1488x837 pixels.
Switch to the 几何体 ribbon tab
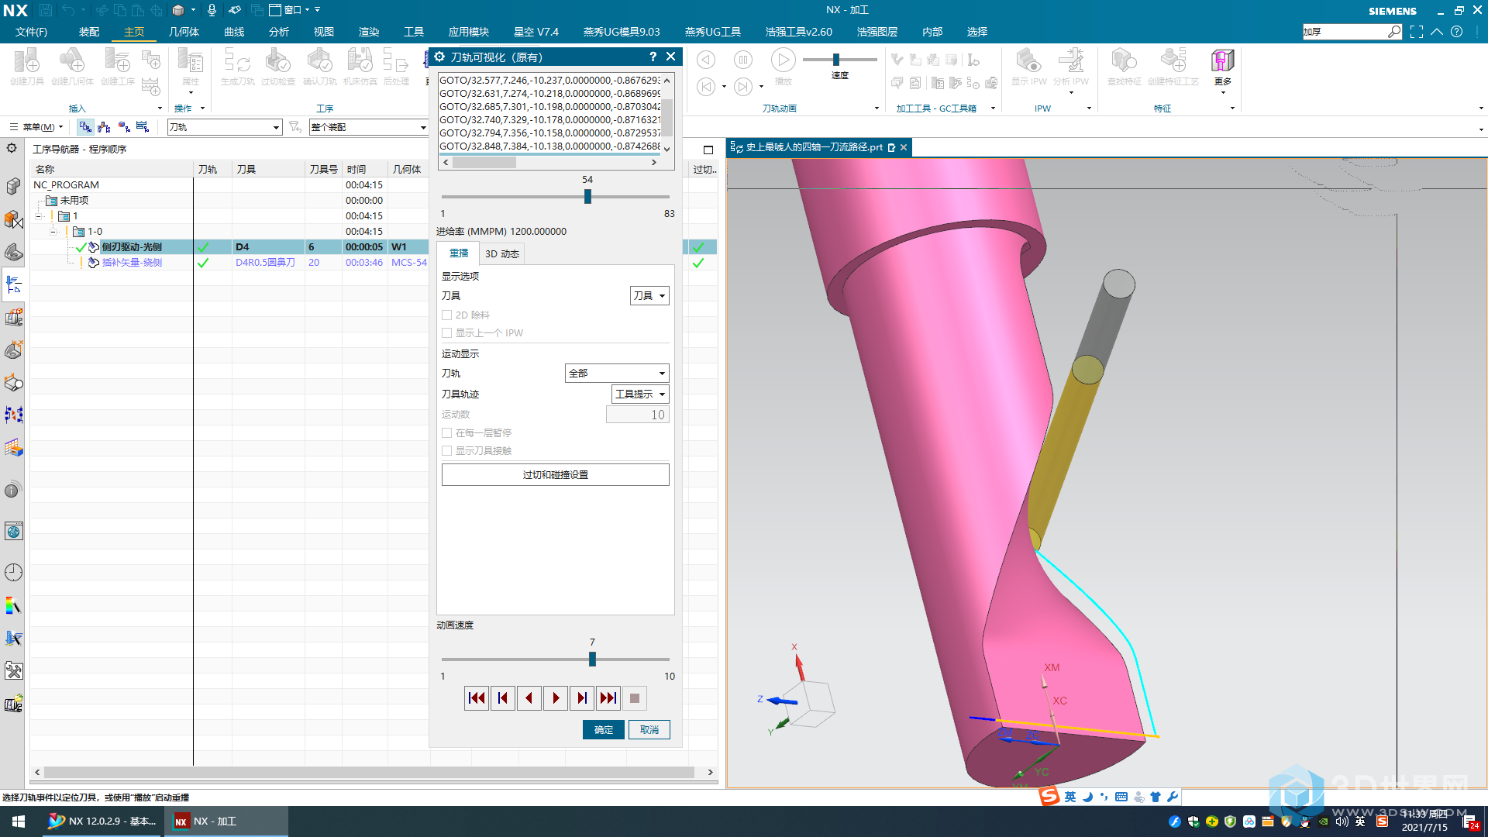coord(184,32)
